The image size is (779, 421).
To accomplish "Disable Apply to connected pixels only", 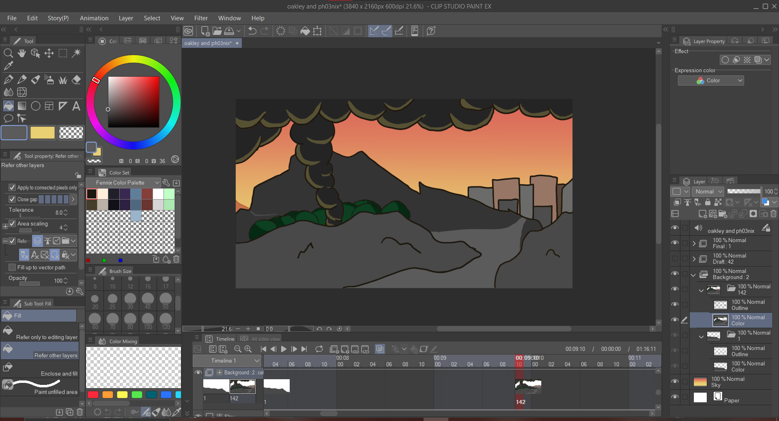I will (x=12, y=187).
